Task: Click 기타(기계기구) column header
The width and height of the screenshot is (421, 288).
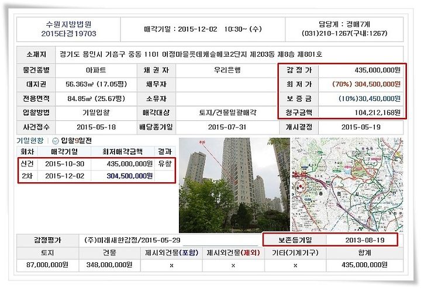Action: coord(295,252)
